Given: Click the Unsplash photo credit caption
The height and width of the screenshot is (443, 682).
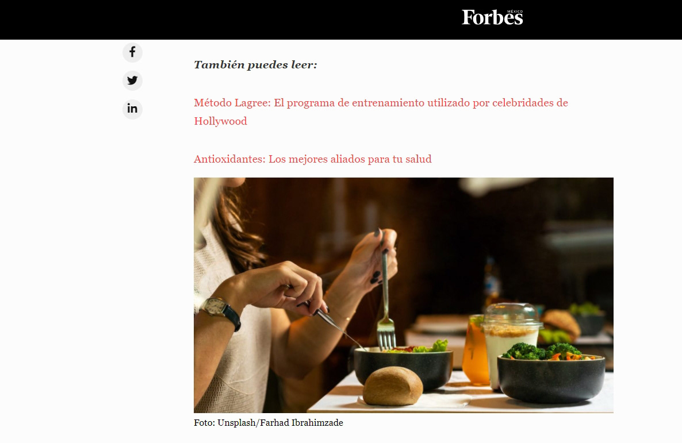Looking at the screenshot, I should (269, 422).
